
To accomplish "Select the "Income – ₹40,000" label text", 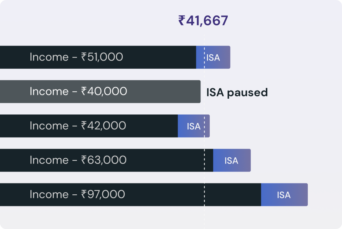I will [x=78, y=91].
